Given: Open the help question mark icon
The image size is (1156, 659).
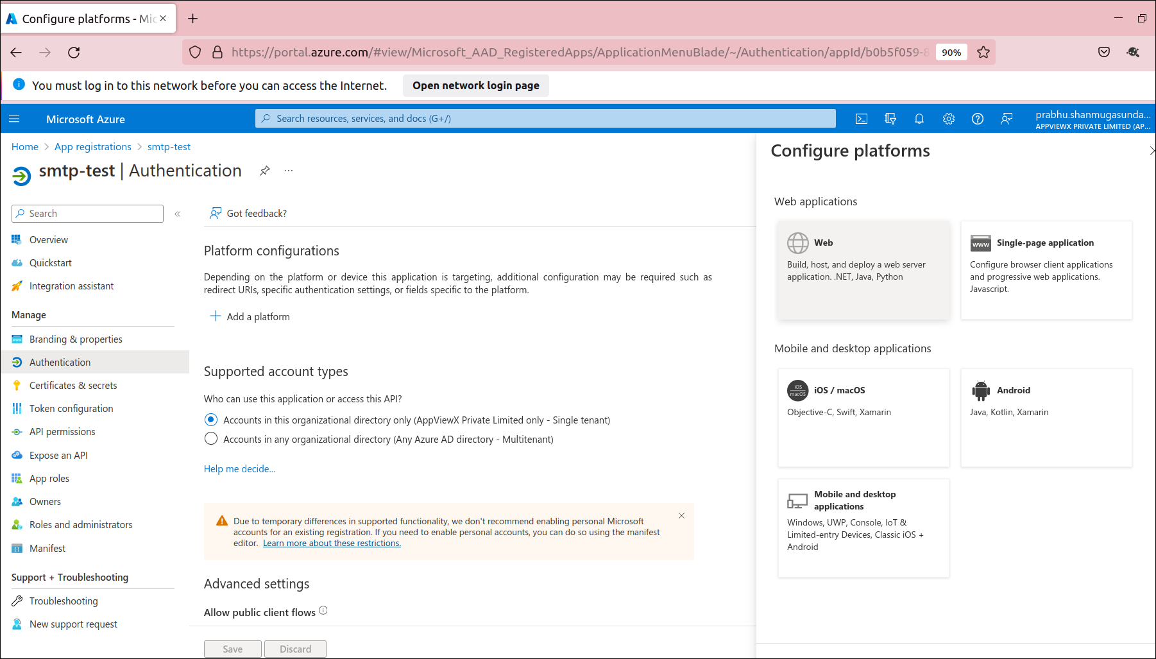Looking at the screenshot, I should point(978,119).
